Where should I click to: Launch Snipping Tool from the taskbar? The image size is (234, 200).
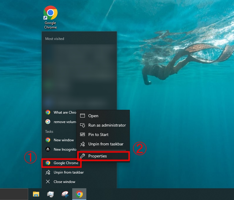65,194
